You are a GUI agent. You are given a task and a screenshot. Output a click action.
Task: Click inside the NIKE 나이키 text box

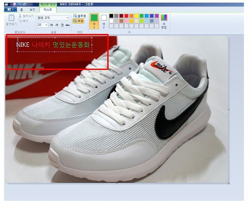coord(54,45)
